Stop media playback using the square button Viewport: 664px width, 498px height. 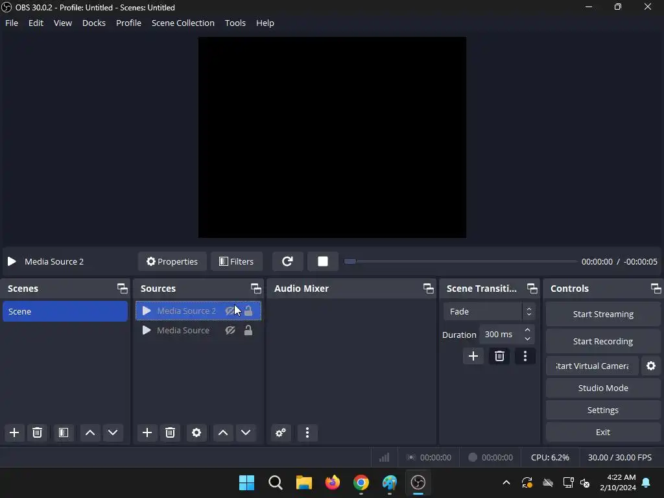pyautogui.click(x=323, y=261)
